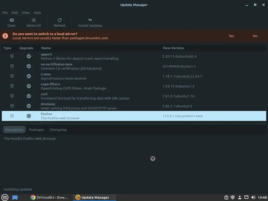Screen dimensions: 268x201
Task: Switch to the Packages tab
Action: click(x=36, y=130)
